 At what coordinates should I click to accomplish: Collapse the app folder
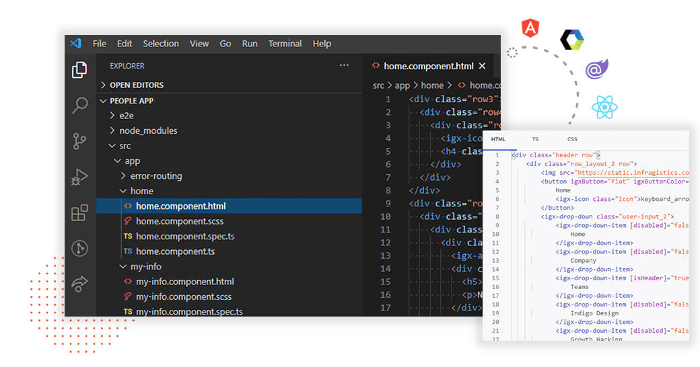click(x=117, y=161)
